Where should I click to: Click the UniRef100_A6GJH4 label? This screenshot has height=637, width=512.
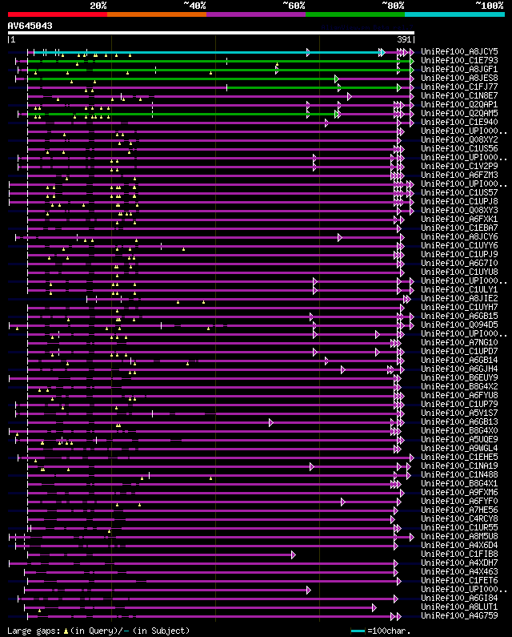(459, 369)
